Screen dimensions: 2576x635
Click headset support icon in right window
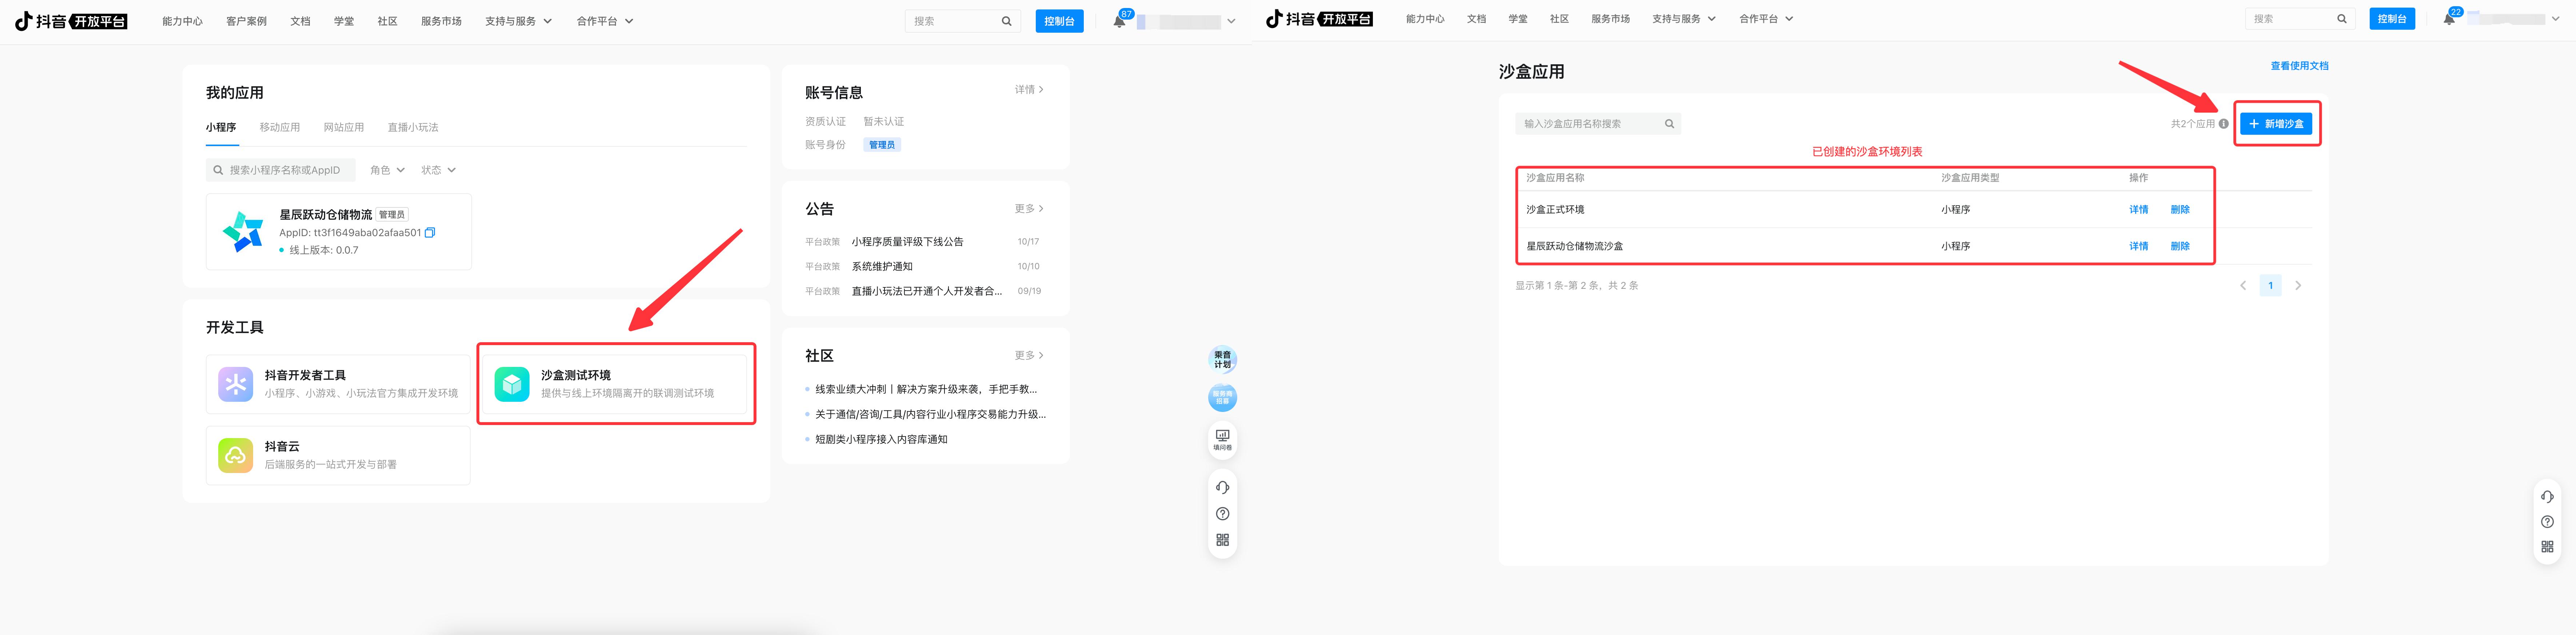point(2547,496)
